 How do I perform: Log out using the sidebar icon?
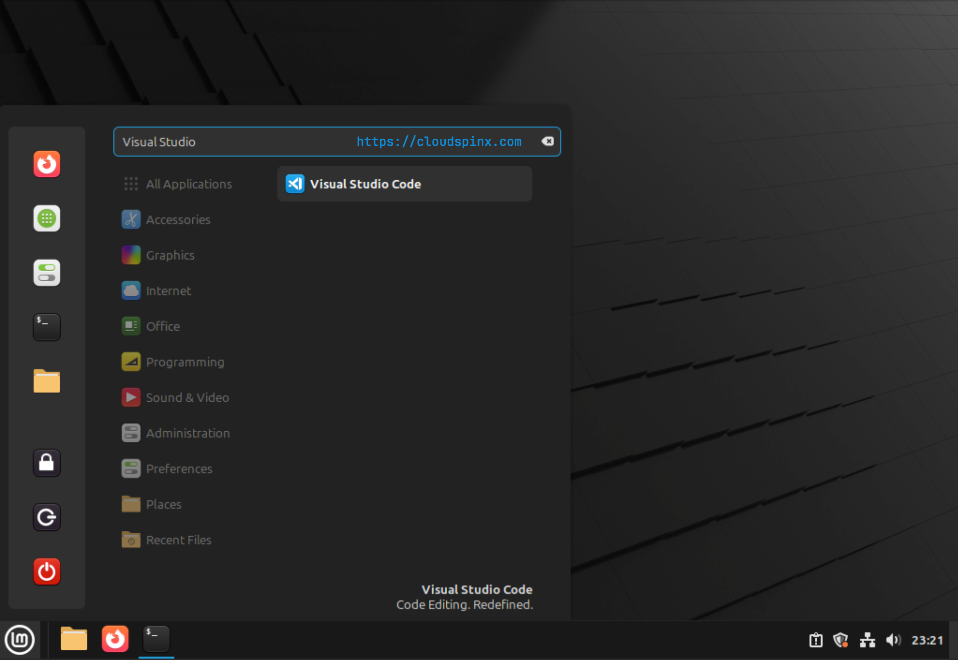click(x=46, y=517)
